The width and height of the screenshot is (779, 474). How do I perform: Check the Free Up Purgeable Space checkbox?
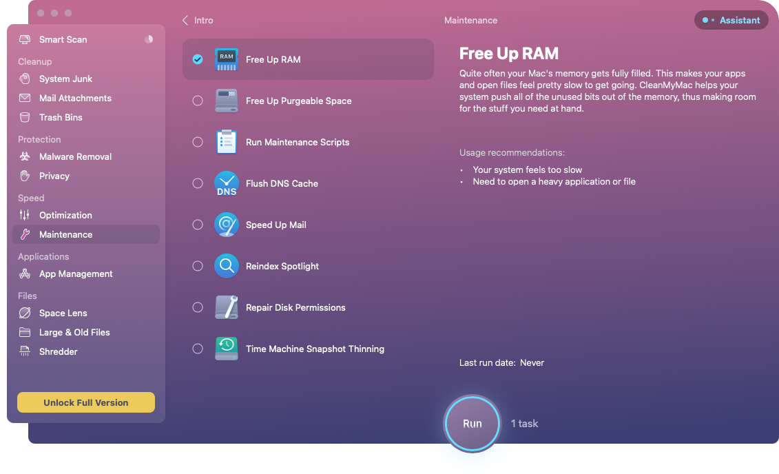tap(198, 101)
